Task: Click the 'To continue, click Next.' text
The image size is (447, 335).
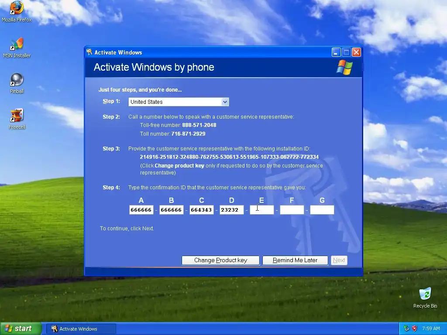Action: 127,229
